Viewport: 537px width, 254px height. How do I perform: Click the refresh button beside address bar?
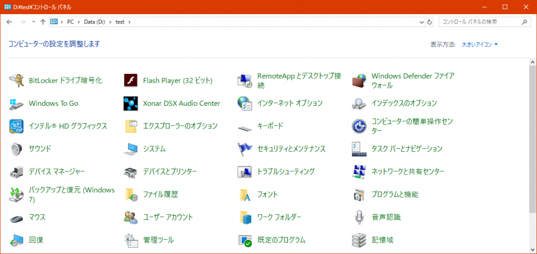[430, 22]
